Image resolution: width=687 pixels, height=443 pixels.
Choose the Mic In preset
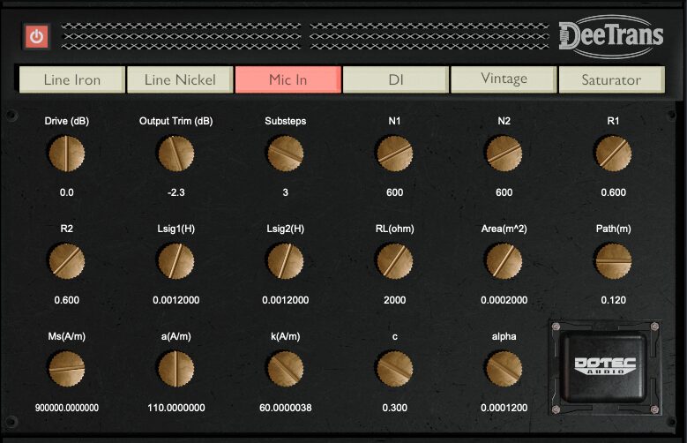[287, 79]
